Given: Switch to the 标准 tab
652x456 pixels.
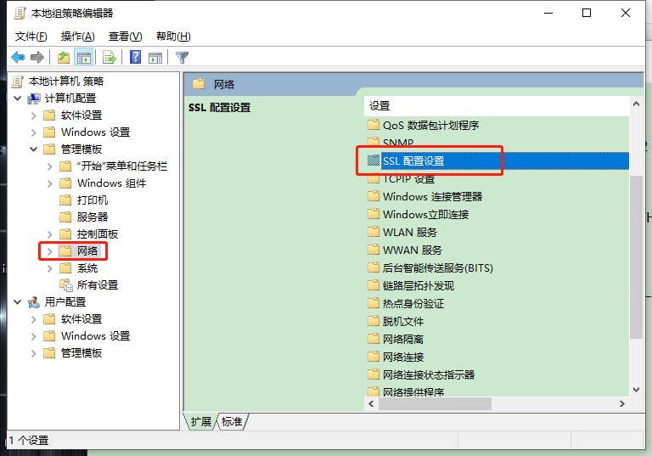Looking at the screenshot, I should coord(232,421).
